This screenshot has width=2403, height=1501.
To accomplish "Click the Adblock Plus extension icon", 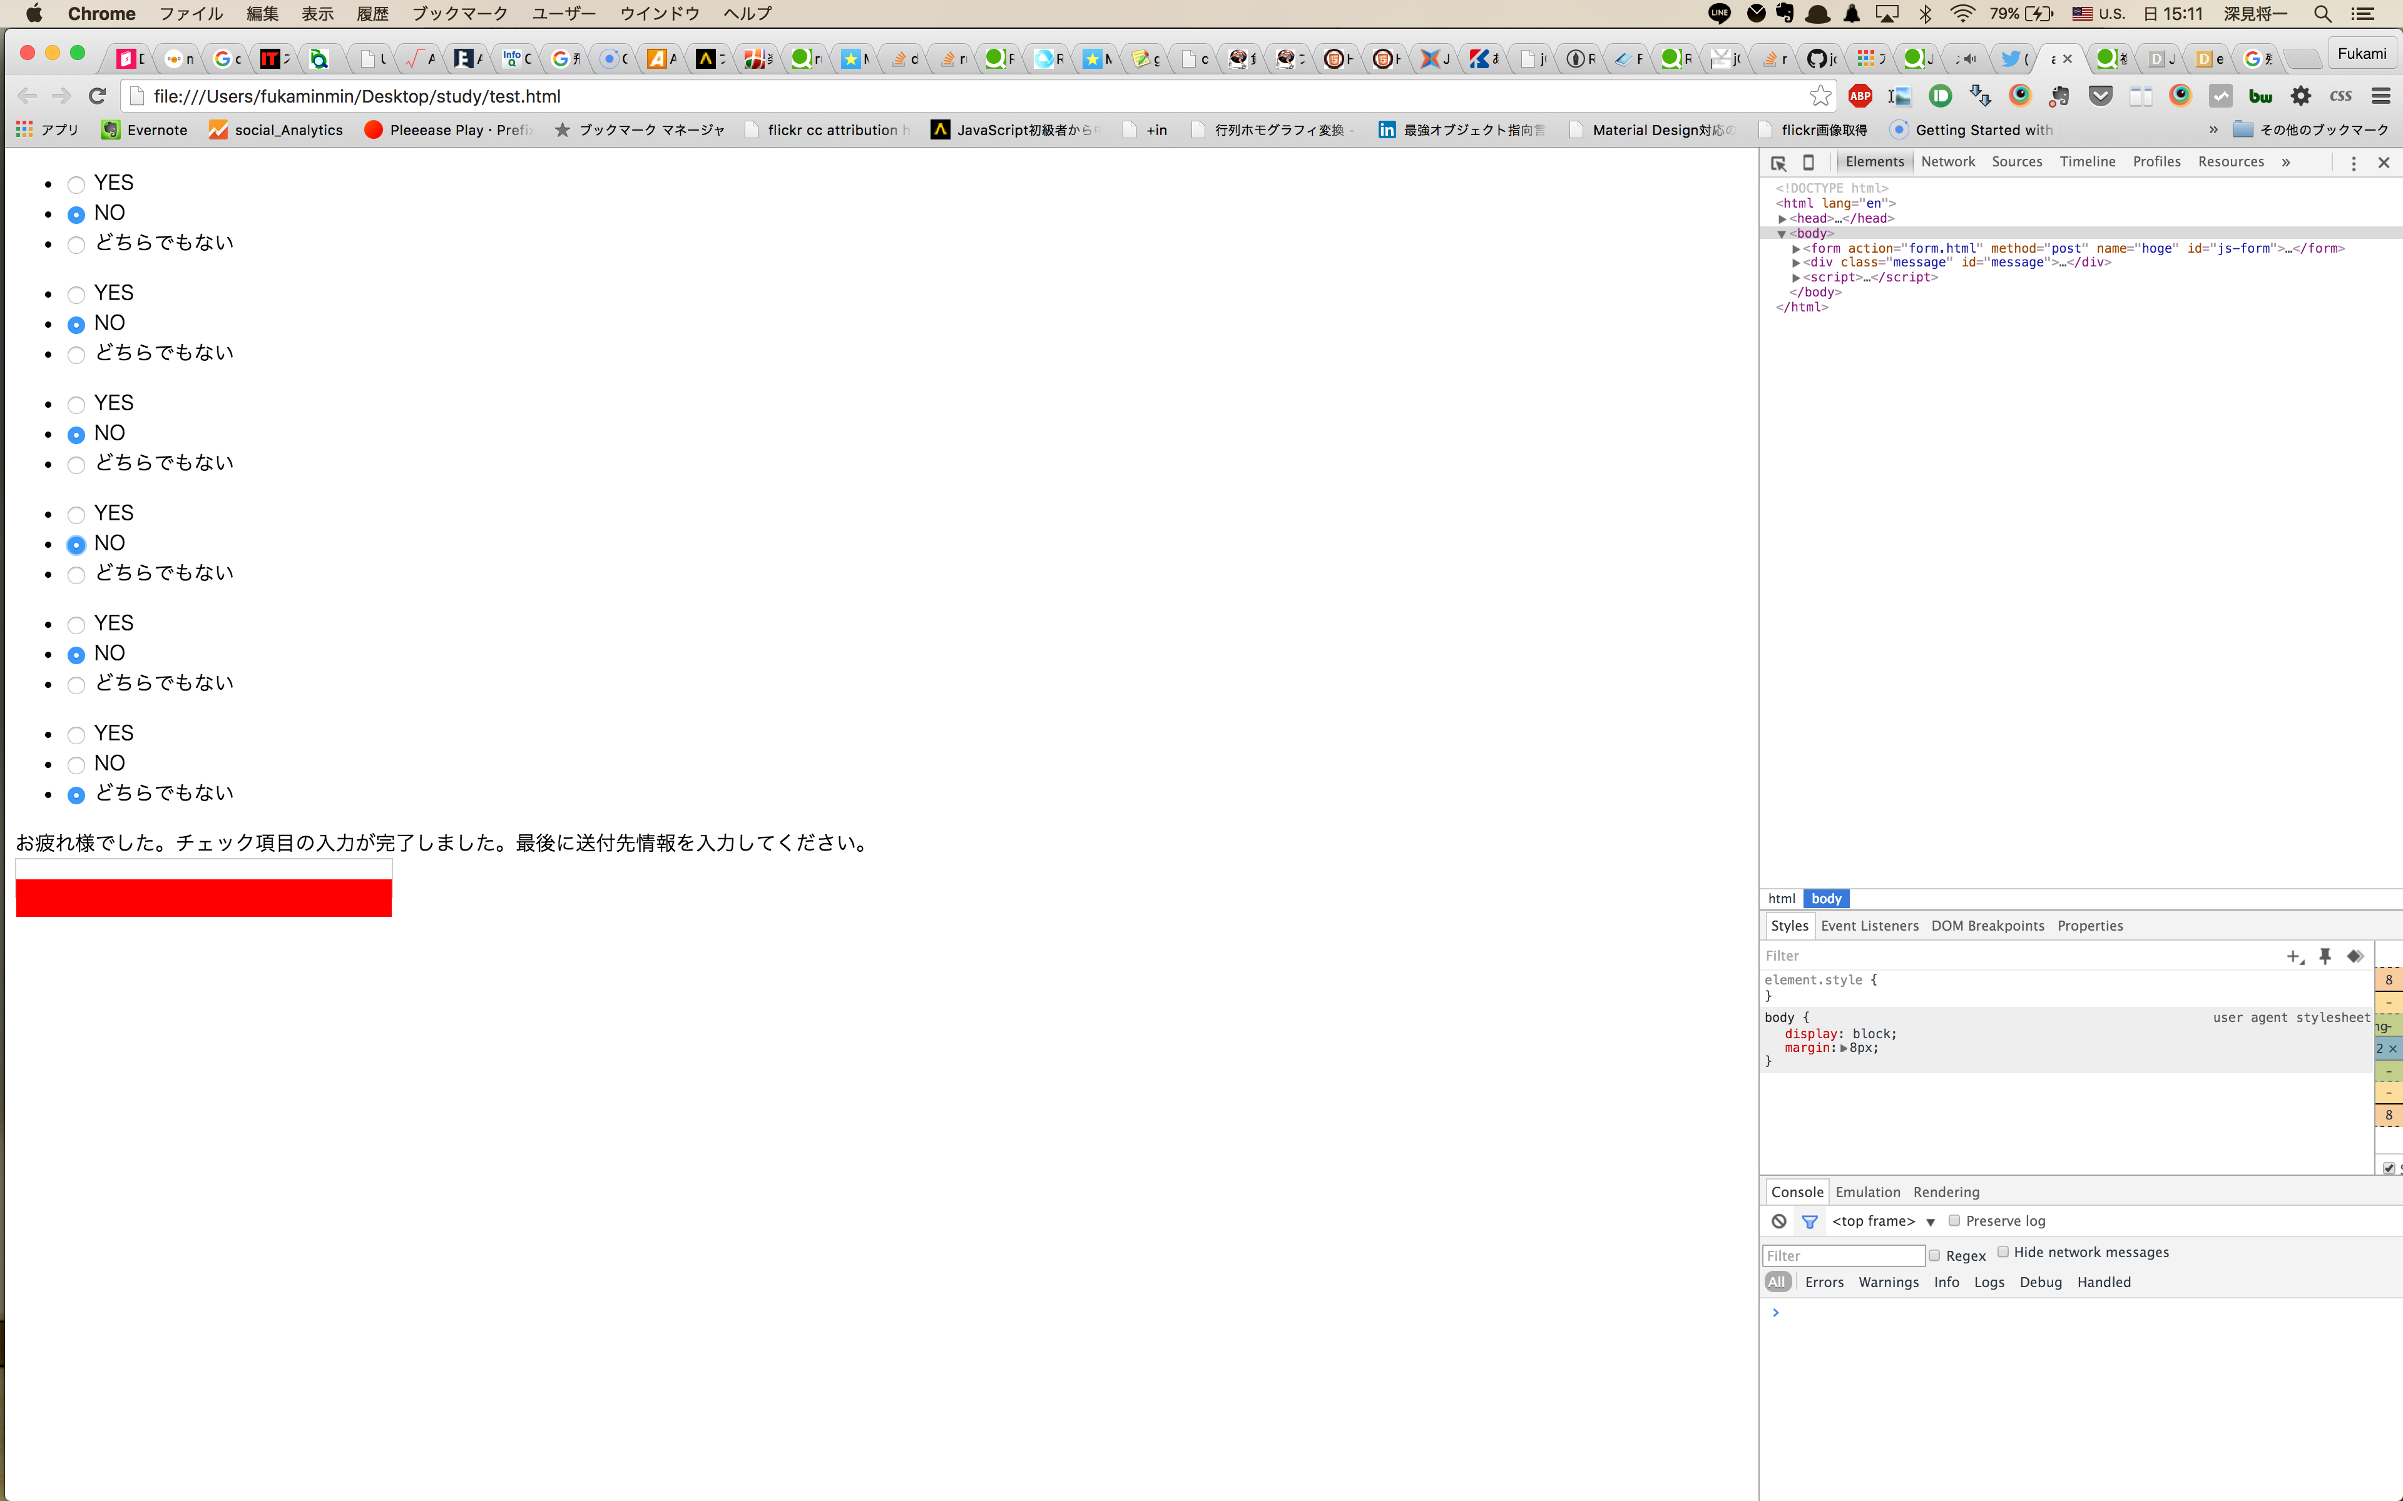I will pyautogui.click(x=1860, y=96).
